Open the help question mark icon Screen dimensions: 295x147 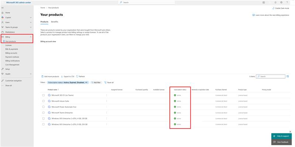pos(287,3)
